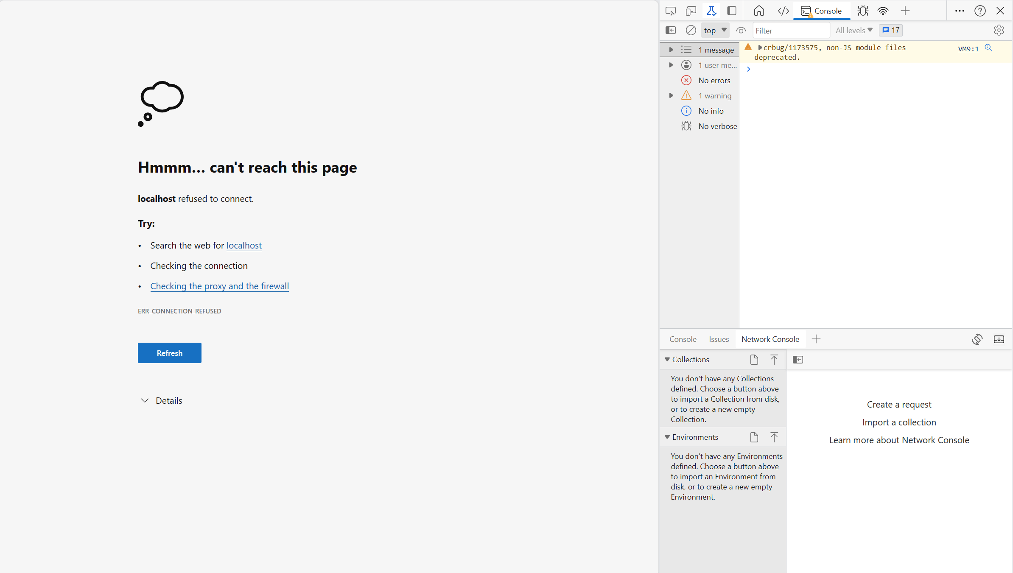
Task: Switch to the Issues drawer tab
Action: pos(719,339)
